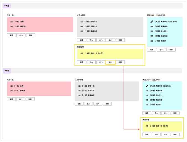Click 編集 under マスタ管理 in lower screen
This screenshot has height=142, width=187.
79,104
